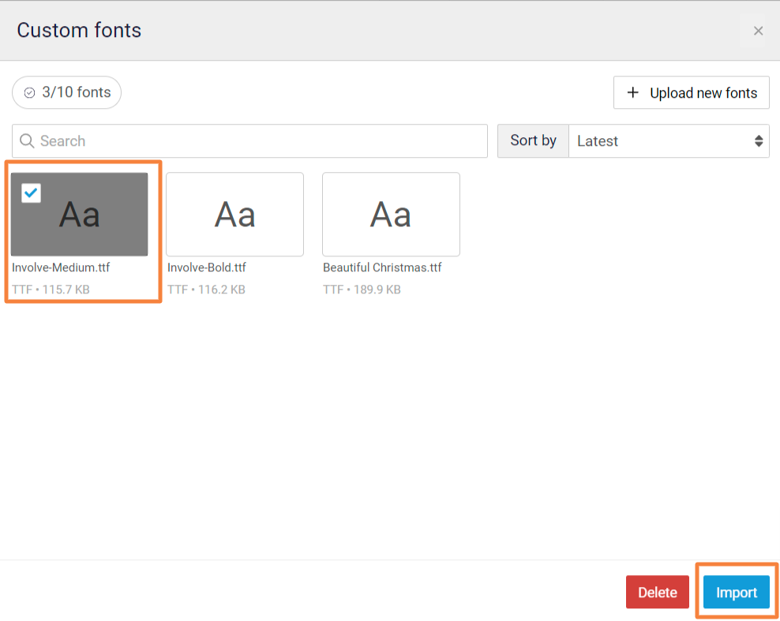The image size is (780, 621).
Task: Select the Involve-Bold.ttf font preview
Action: coord(234,215)
